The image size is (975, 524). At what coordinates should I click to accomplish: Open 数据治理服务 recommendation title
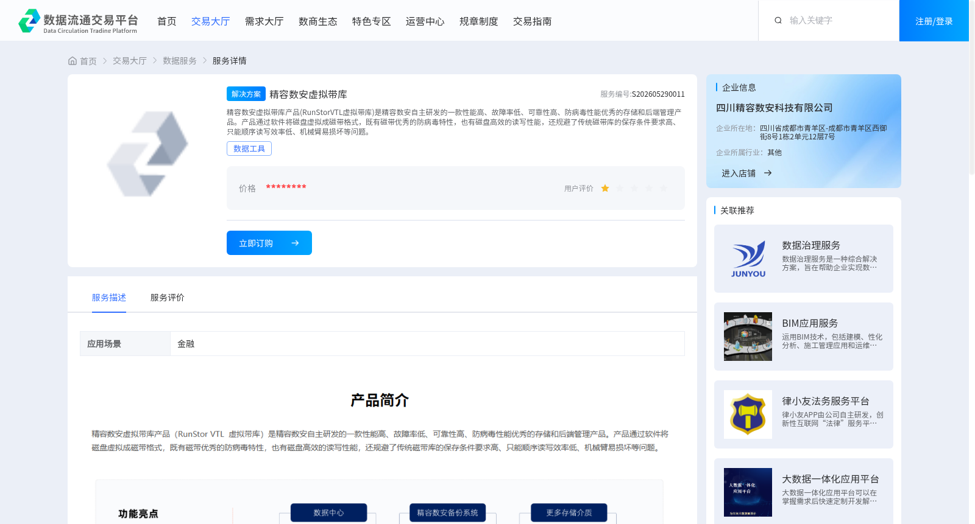(x=811, y=245)
